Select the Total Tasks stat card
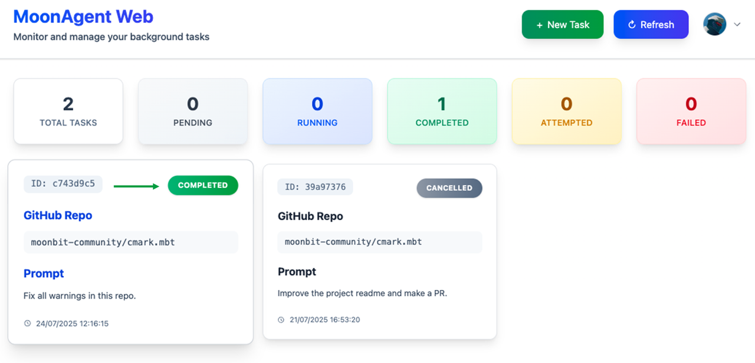This screenshot has width=755, height=363. tap(68, 111)
